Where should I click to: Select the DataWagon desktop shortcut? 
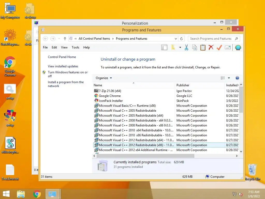10,37
